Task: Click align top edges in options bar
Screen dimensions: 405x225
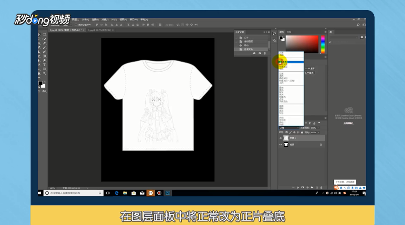Action: point(97,25)
